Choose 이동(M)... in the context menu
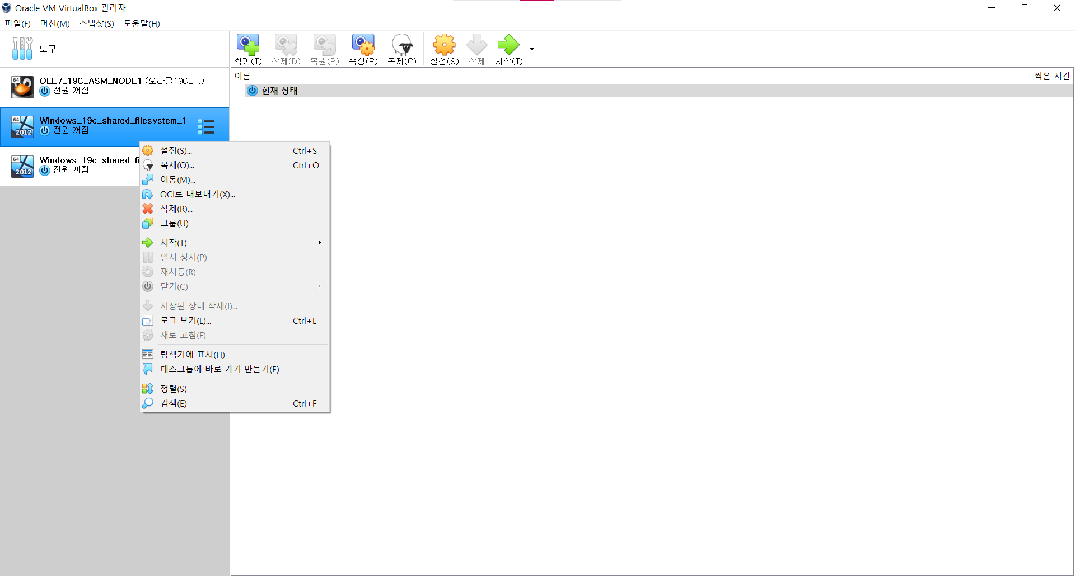The width and height of the screenshot is (1075, 576). point(235,180)
